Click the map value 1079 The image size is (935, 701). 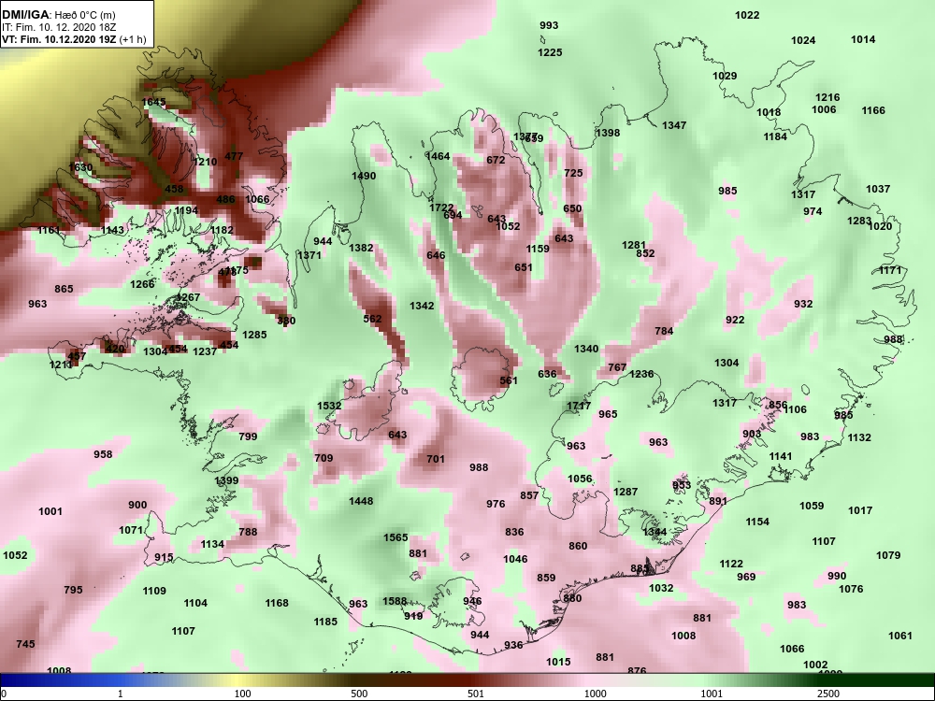click(x=888, y=555)
